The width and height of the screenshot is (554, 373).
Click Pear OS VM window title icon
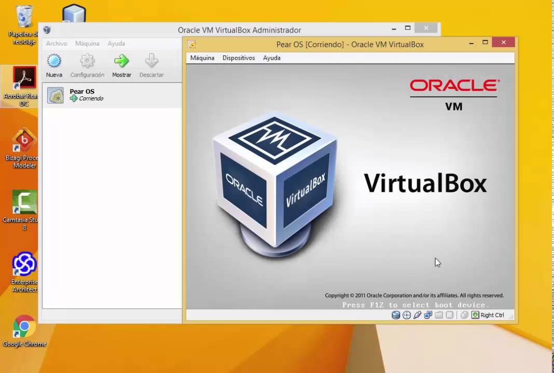pyautogui.click(x=191, y=45)
